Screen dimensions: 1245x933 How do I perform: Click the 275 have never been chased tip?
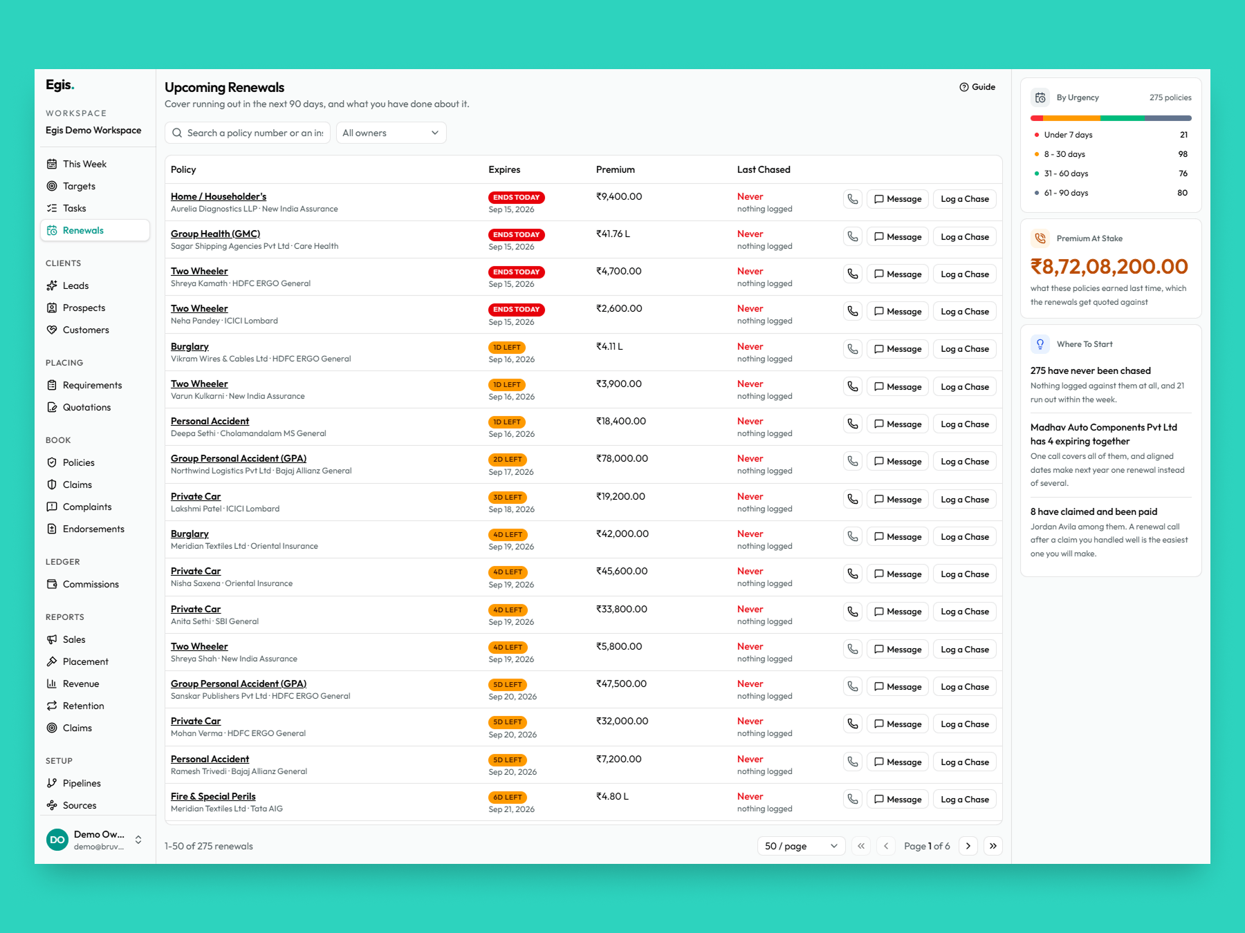1111,384
